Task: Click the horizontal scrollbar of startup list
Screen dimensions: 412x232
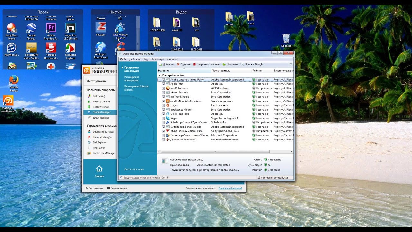Action: point(215,151)
